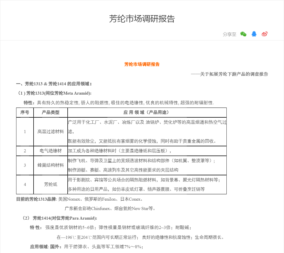Select the 产品类型 column header
284x253 pixels.
pos(50,112)
